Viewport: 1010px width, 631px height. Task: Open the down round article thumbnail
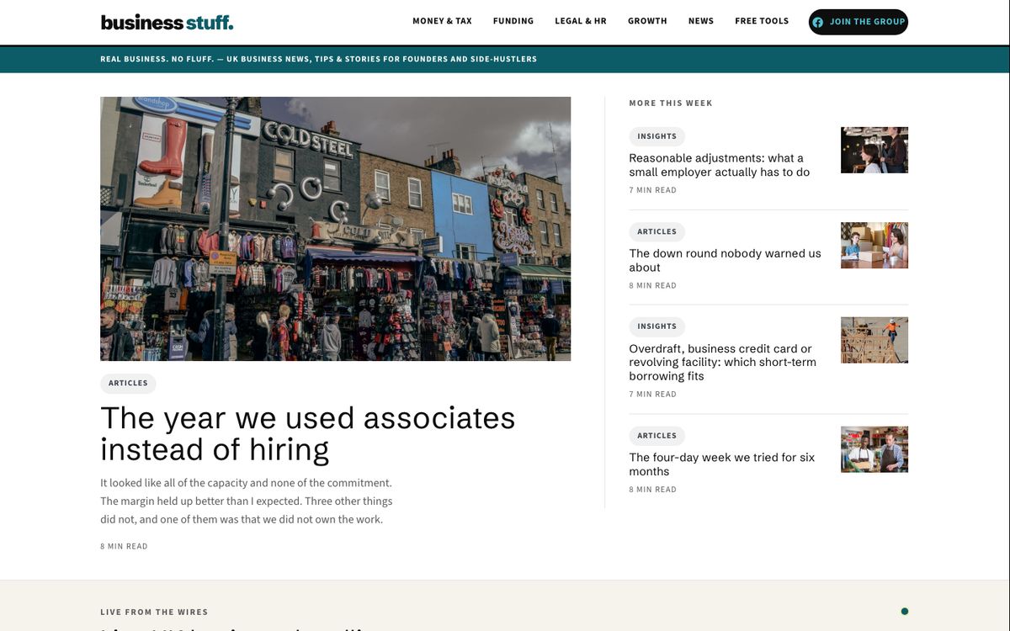[x=874, y=245]
